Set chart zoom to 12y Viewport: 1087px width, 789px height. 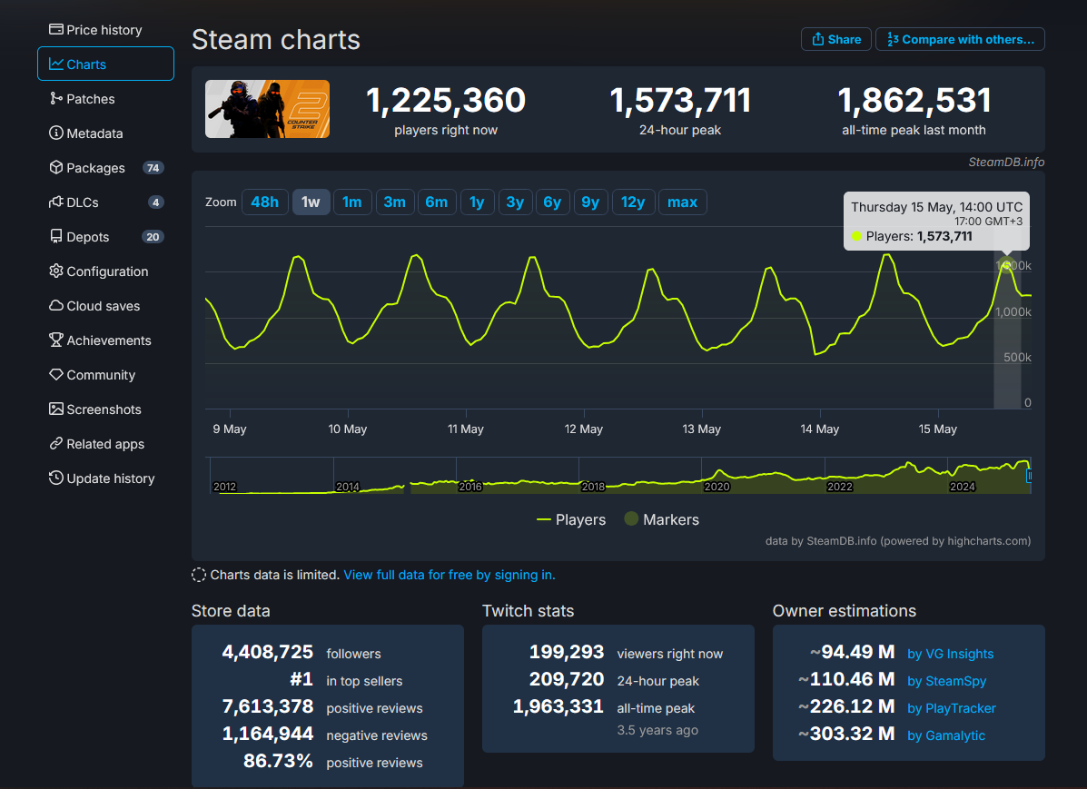pyautogui.click(x=633, y=202)
